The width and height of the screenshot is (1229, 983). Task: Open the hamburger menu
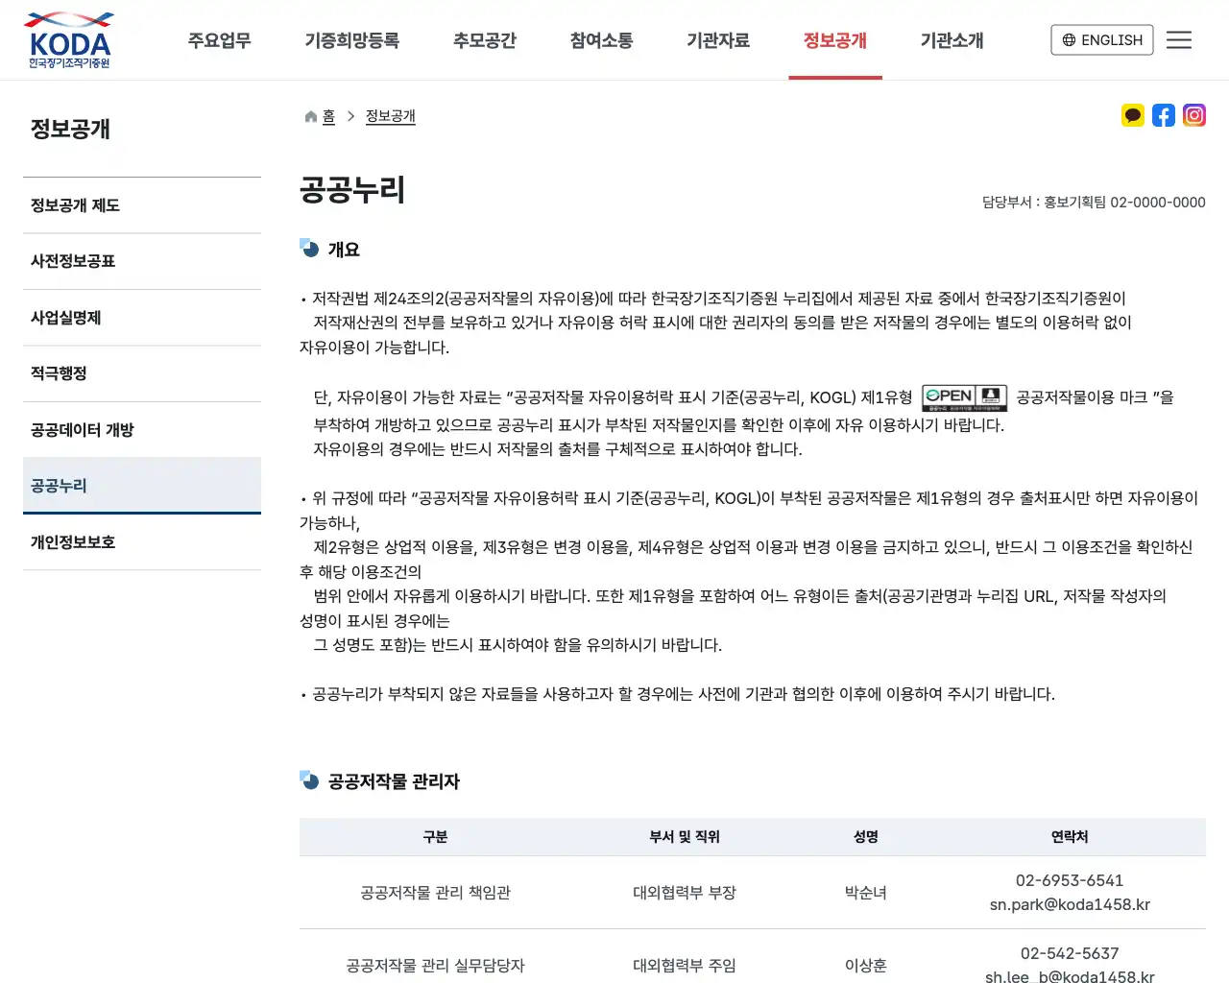[1179, 39]
